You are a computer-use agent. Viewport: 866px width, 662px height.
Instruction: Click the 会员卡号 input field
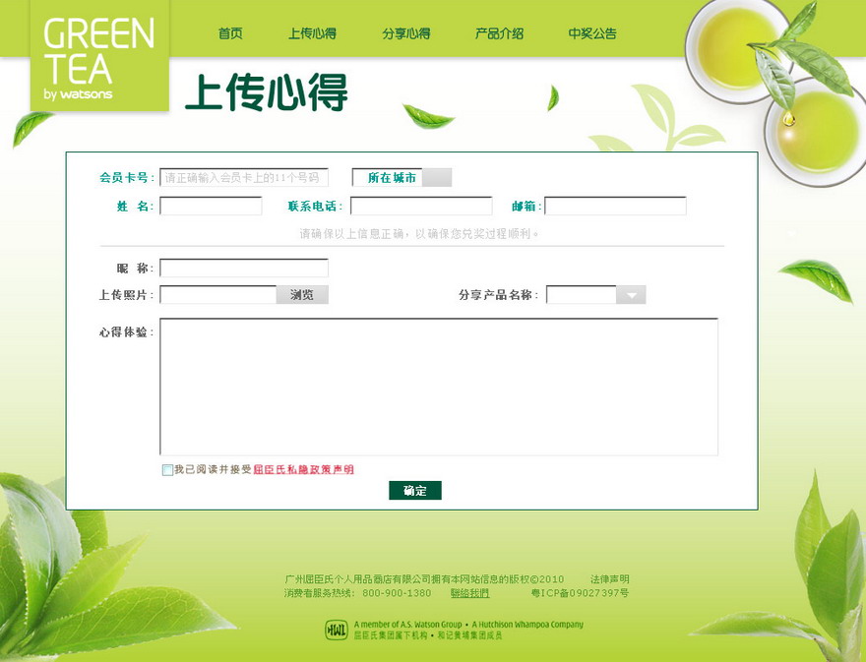244,178
